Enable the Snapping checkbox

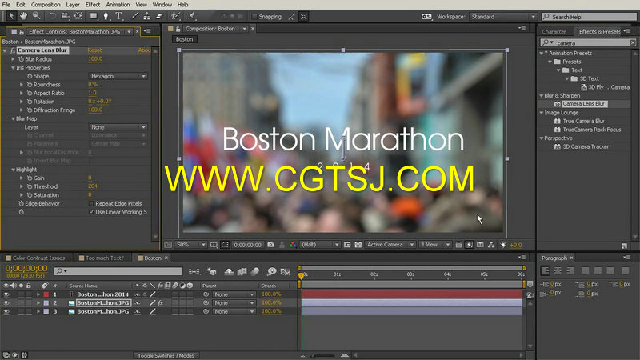254,17
